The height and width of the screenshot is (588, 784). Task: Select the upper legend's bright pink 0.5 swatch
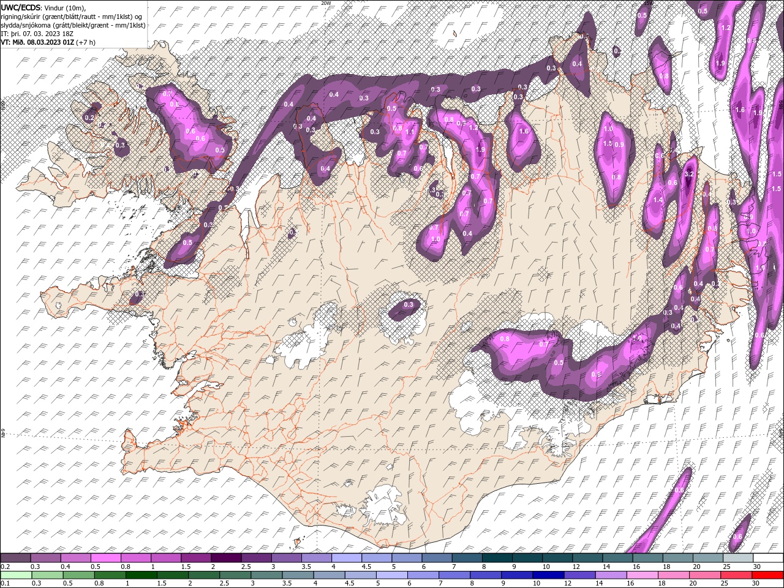click(x=106, y=558)
